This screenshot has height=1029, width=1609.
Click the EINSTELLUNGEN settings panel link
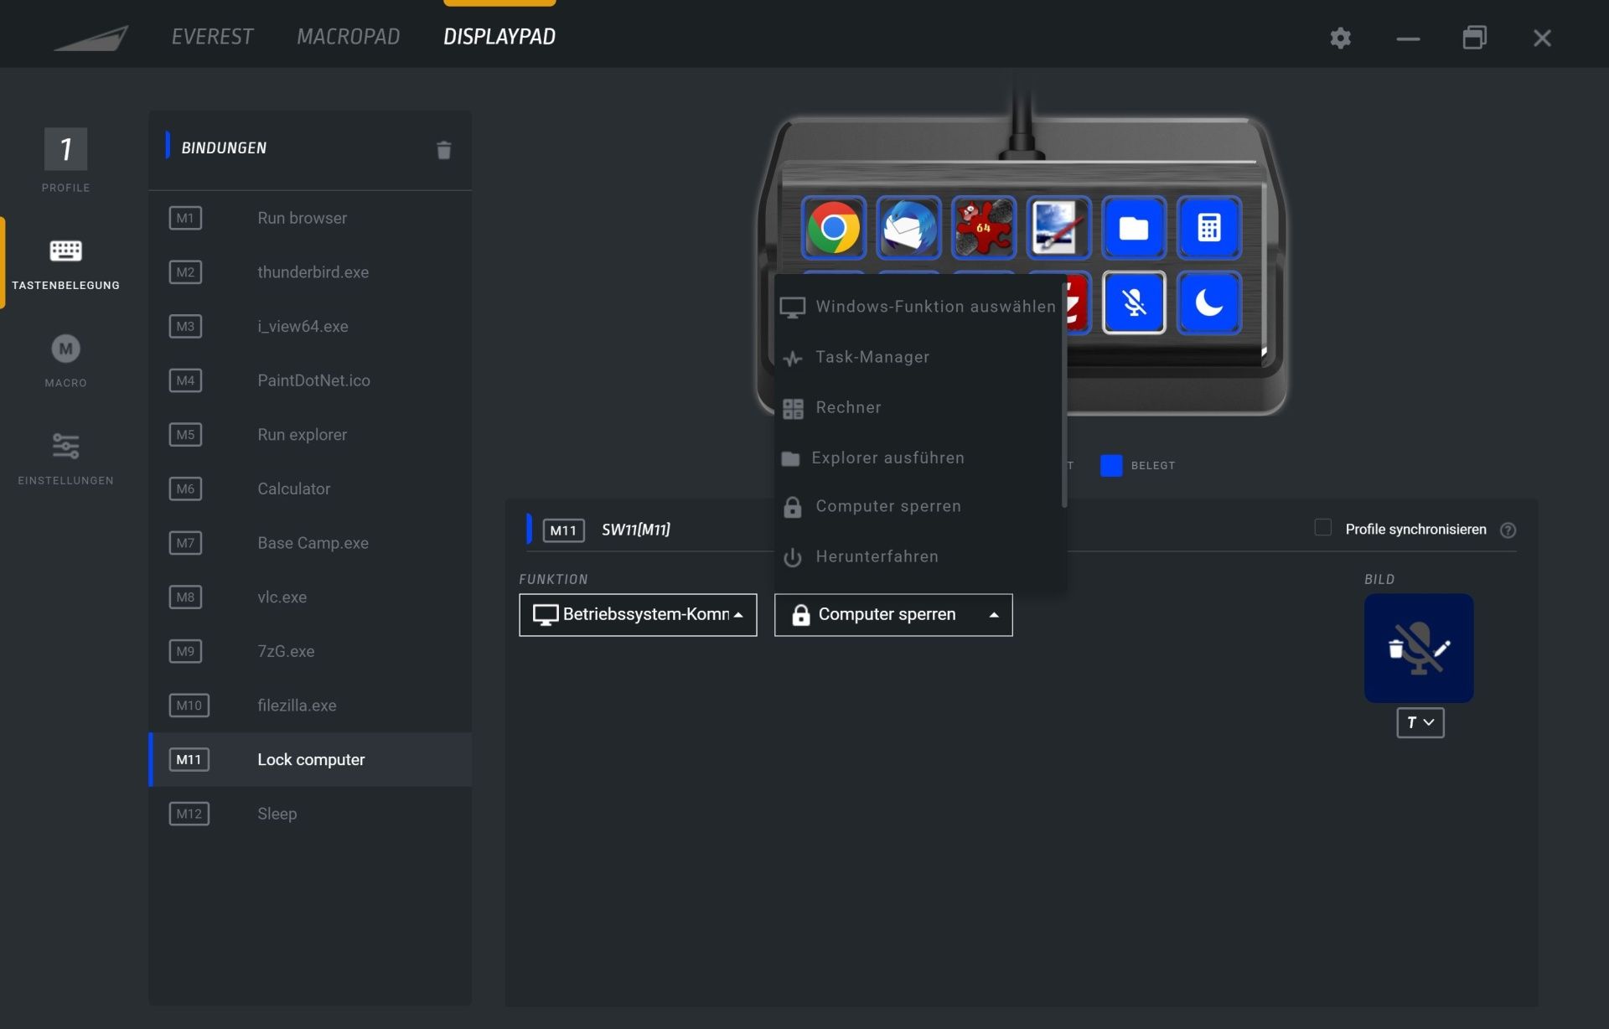[x=65, y=456]
